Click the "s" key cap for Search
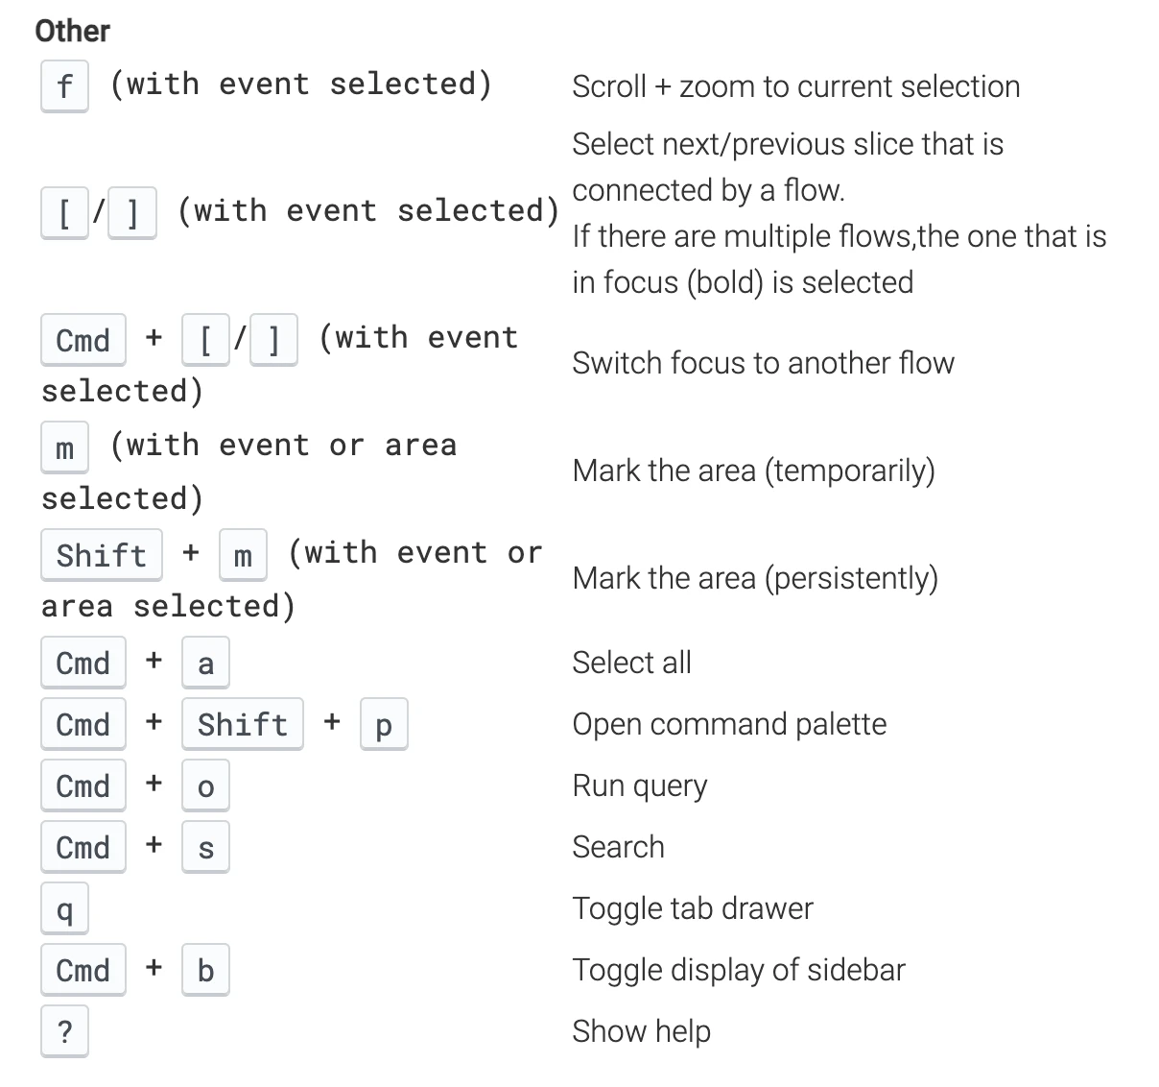Image resolution: width=1159 pixels, height=1087 pixels. point(205,847)
